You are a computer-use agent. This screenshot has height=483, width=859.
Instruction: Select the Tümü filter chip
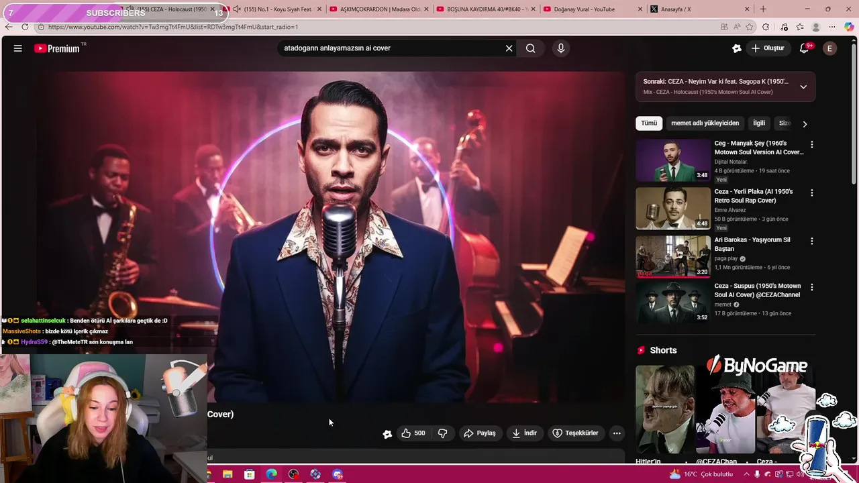tap(649, 123)
